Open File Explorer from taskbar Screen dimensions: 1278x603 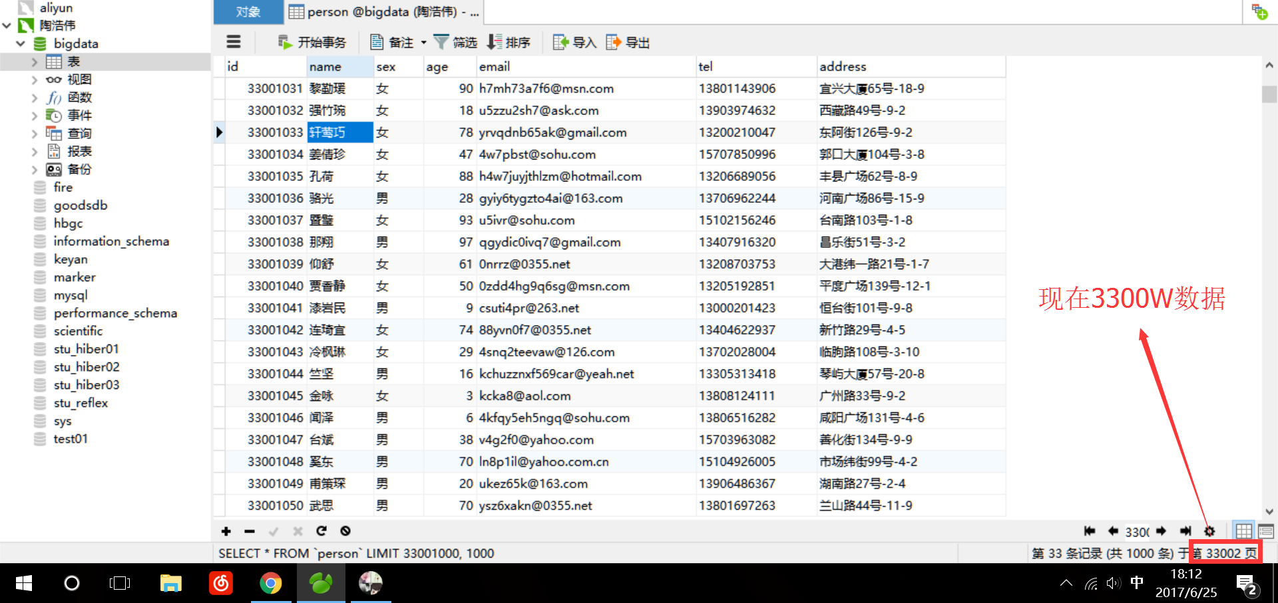pyautogui.click(x=171, y=583)
